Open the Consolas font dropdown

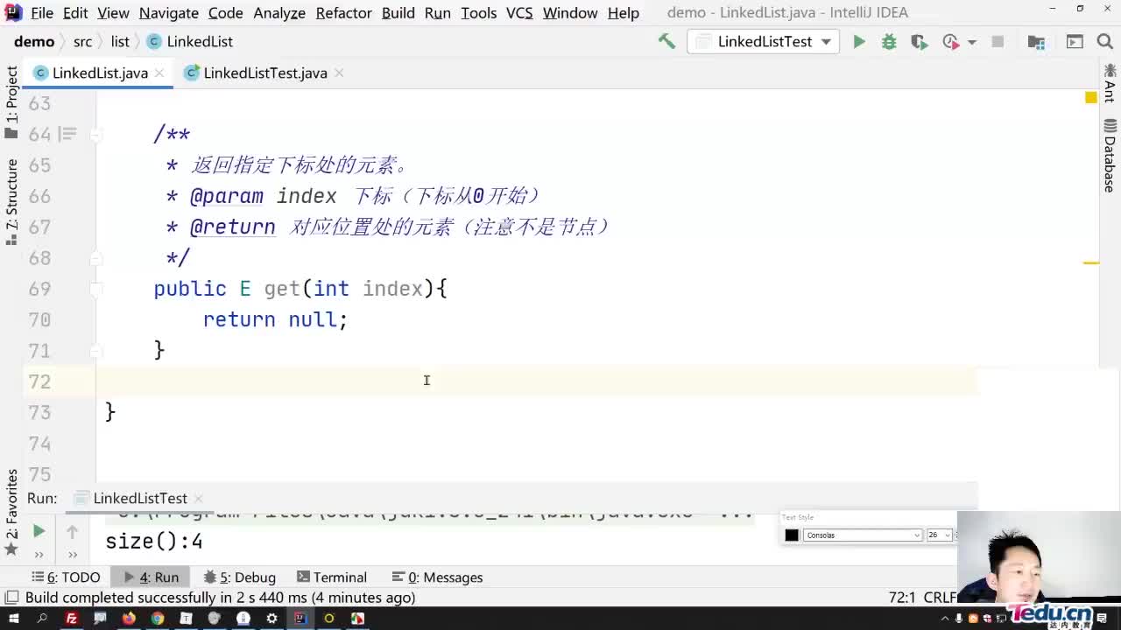863,535
